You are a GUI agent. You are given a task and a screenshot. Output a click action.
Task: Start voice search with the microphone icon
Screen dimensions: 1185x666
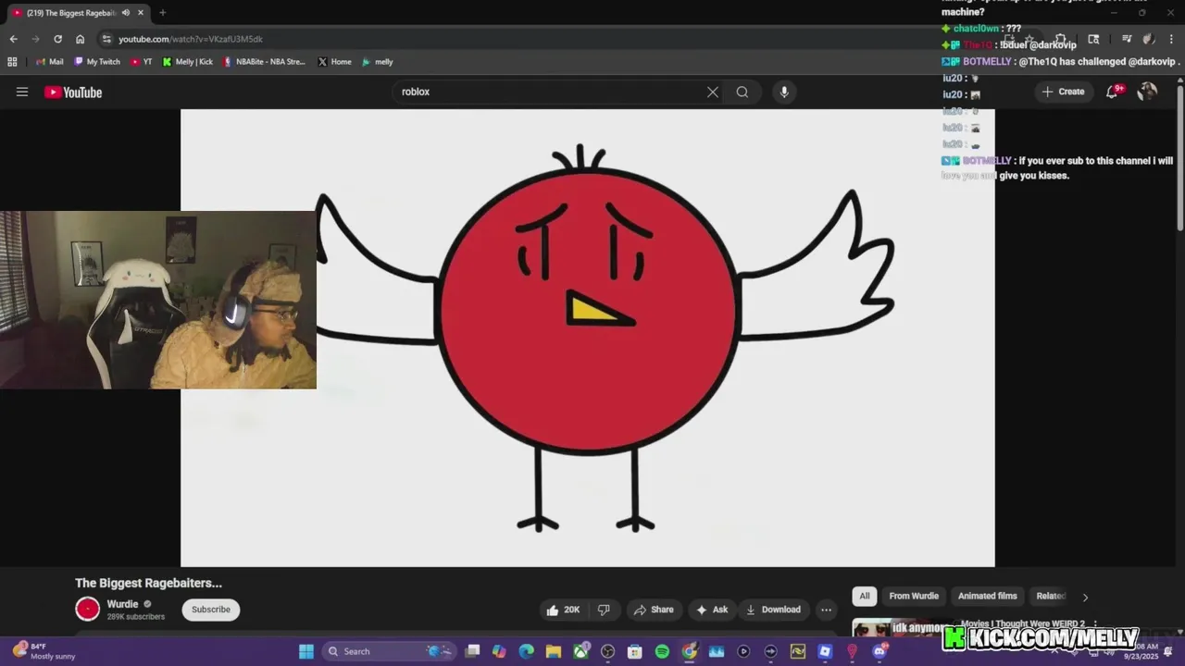(784, 92)
